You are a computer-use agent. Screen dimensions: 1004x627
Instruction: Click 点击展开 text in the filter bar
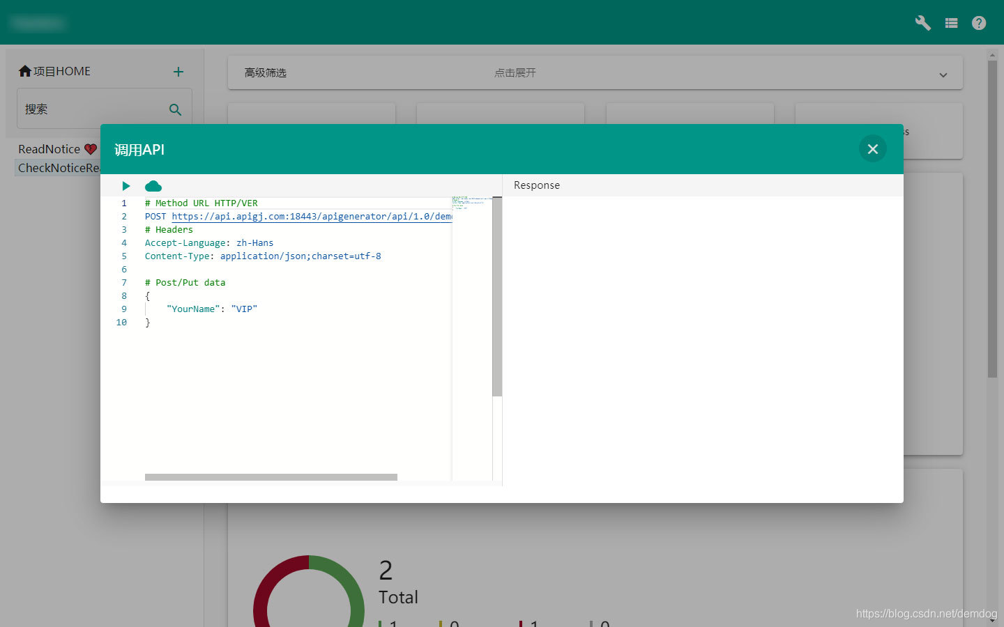[515, 72]
